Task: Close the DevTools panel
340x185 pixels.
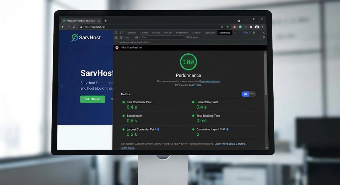Action: tap(264, 33)
